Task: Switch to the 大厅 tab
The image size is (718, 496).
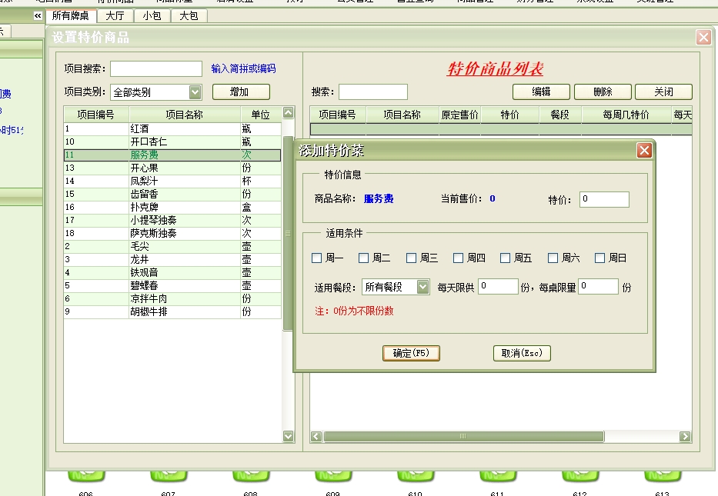Action: [x=115, y=15]
